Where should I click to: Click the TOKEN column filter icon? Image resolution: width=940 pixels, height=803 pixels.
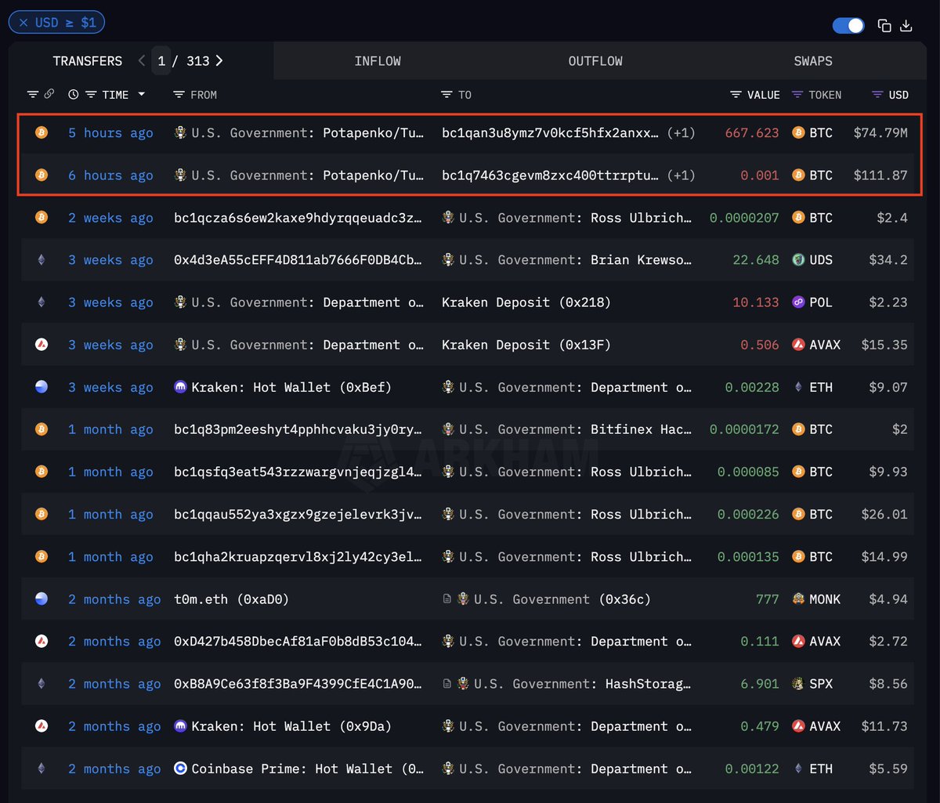797,95
